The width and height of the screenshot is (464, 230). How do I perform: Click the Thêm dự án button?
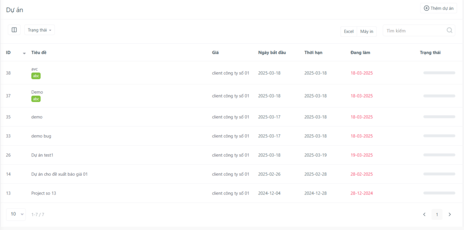coord(439,8)
